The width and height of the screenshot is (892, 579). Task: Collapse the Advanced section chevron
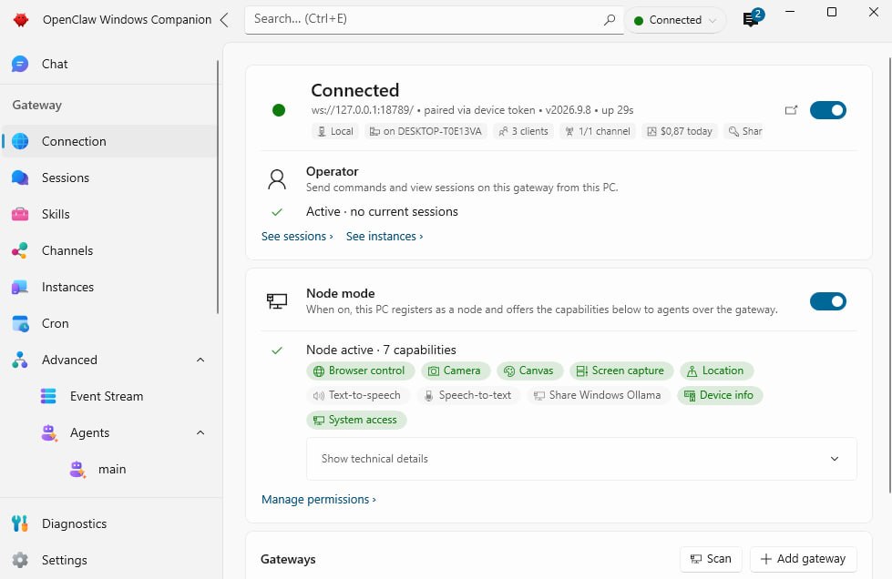click(200, 360)
